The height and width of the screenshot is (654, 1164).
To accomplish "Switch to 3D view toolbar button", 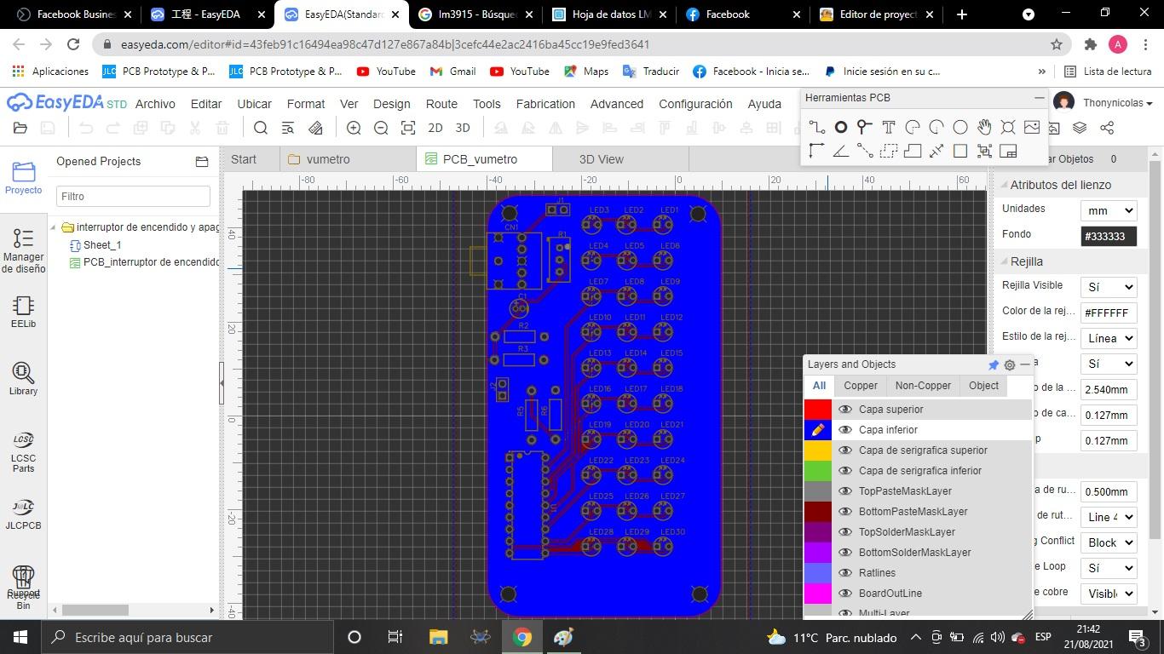I will point(463,128).
